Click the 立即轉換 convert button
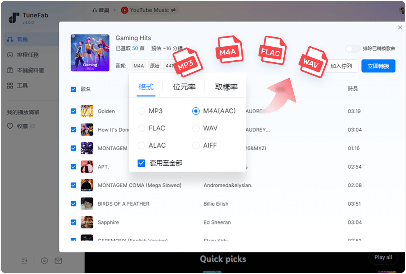The image size is (406, 274). 378,66
